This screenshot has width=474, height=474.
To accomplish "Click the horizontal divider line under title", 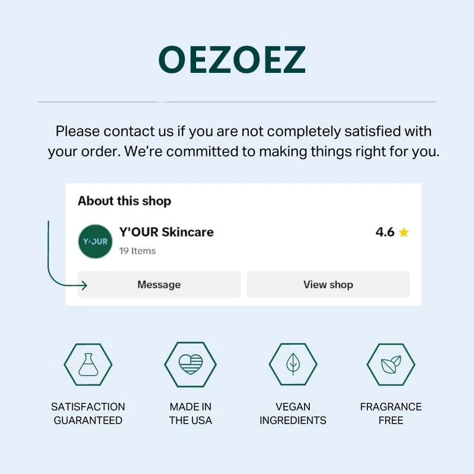I will [x=237, y=102].
